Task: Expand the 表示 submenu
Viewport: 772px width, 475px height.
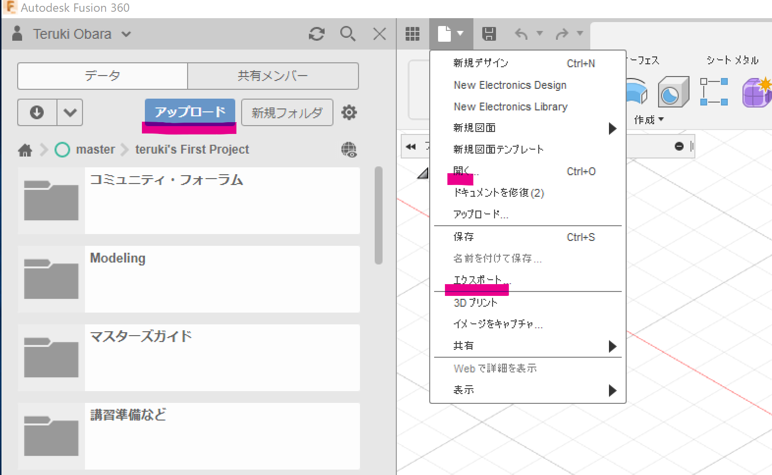Action: tap(527, 390)
